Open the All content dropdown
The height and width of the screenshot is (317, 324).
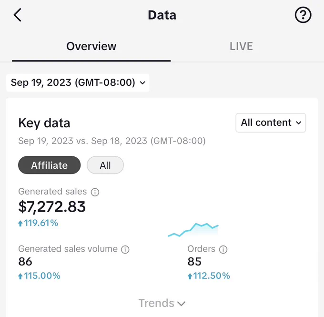(271, 123)
